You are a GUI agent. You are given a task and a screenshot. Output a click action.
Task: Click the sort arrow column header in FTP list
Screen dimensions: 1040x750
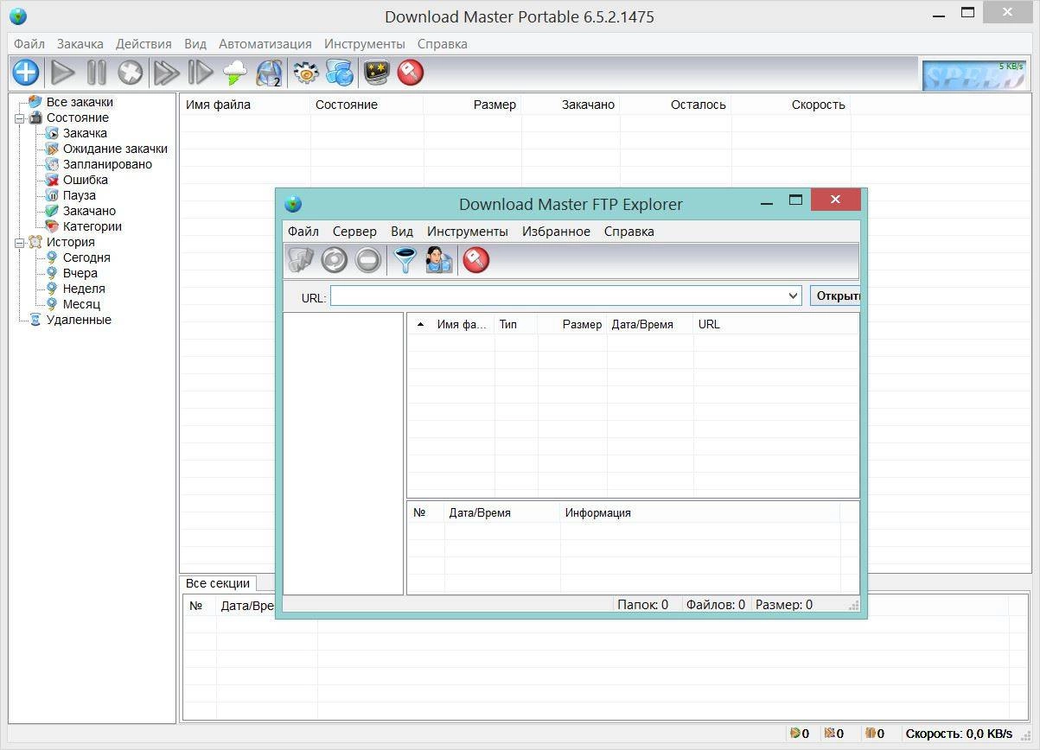point(420,324)
